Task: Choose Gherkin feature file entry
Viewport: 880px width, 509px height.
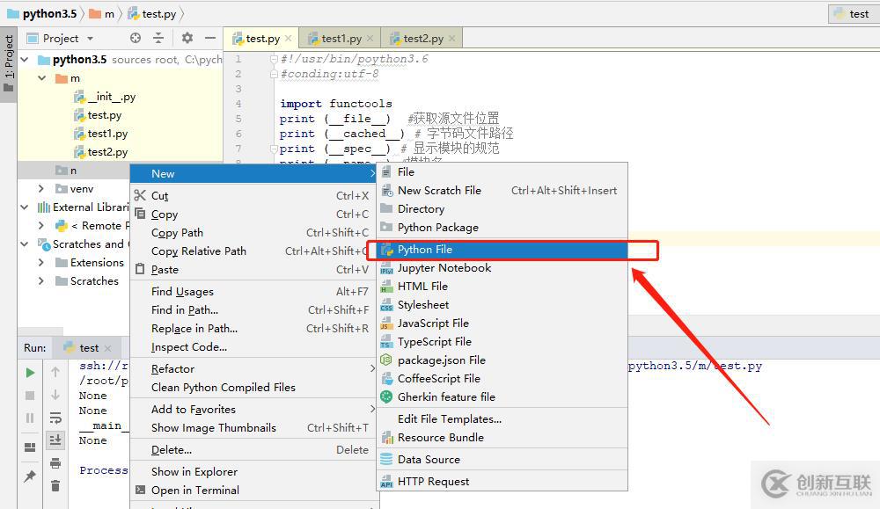Action: (x=502, y=397)
